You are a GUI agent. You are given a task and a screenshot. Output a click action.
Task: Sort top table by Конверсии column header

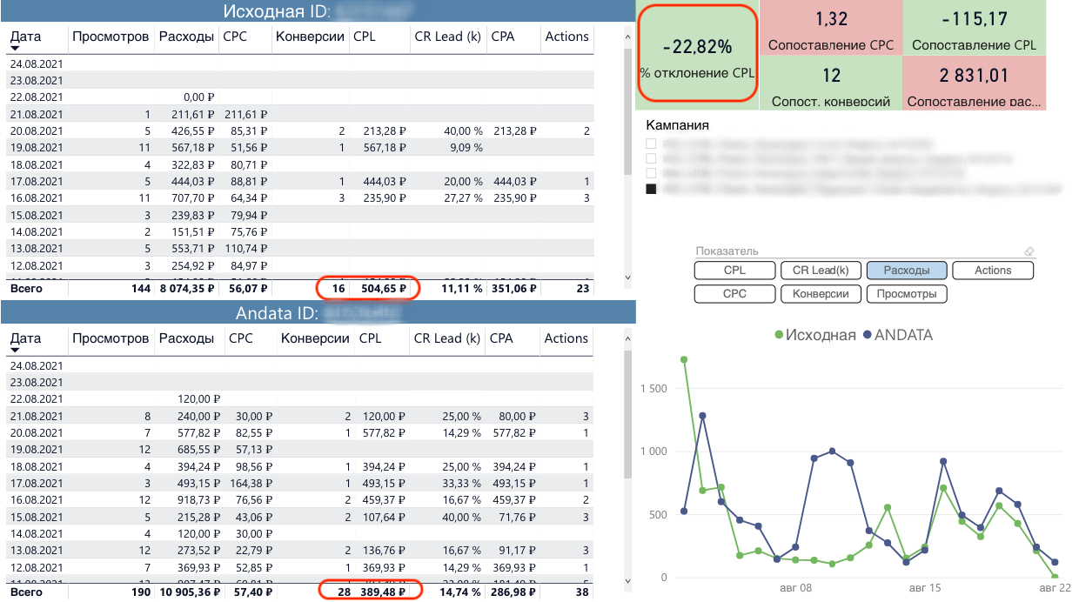[310, 37]
